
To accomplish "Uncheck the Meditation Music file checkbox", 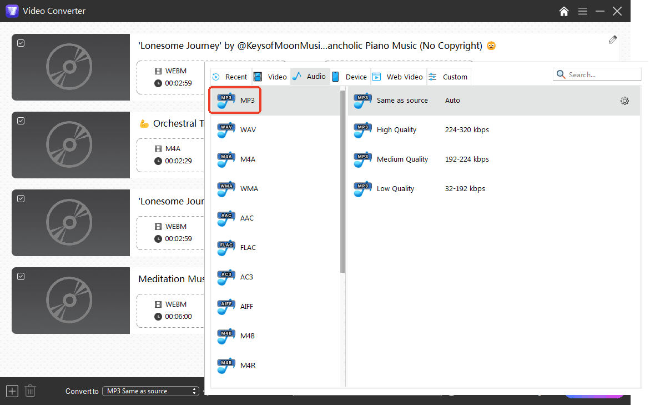I will click(x=21, y=276).
